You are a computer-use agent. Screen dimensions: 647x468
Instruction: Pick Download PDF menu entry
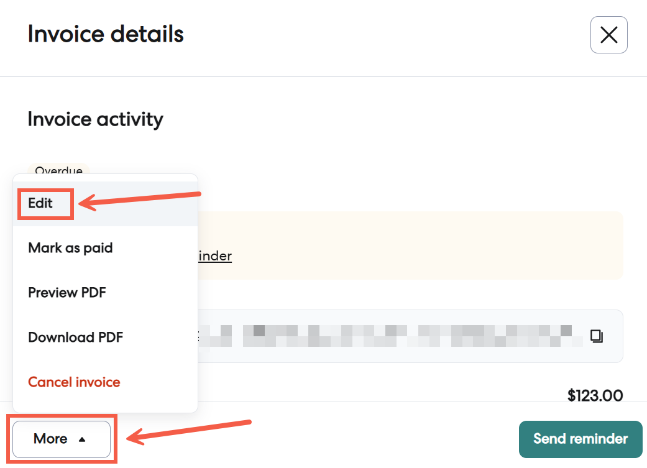[x=75, y=337]
